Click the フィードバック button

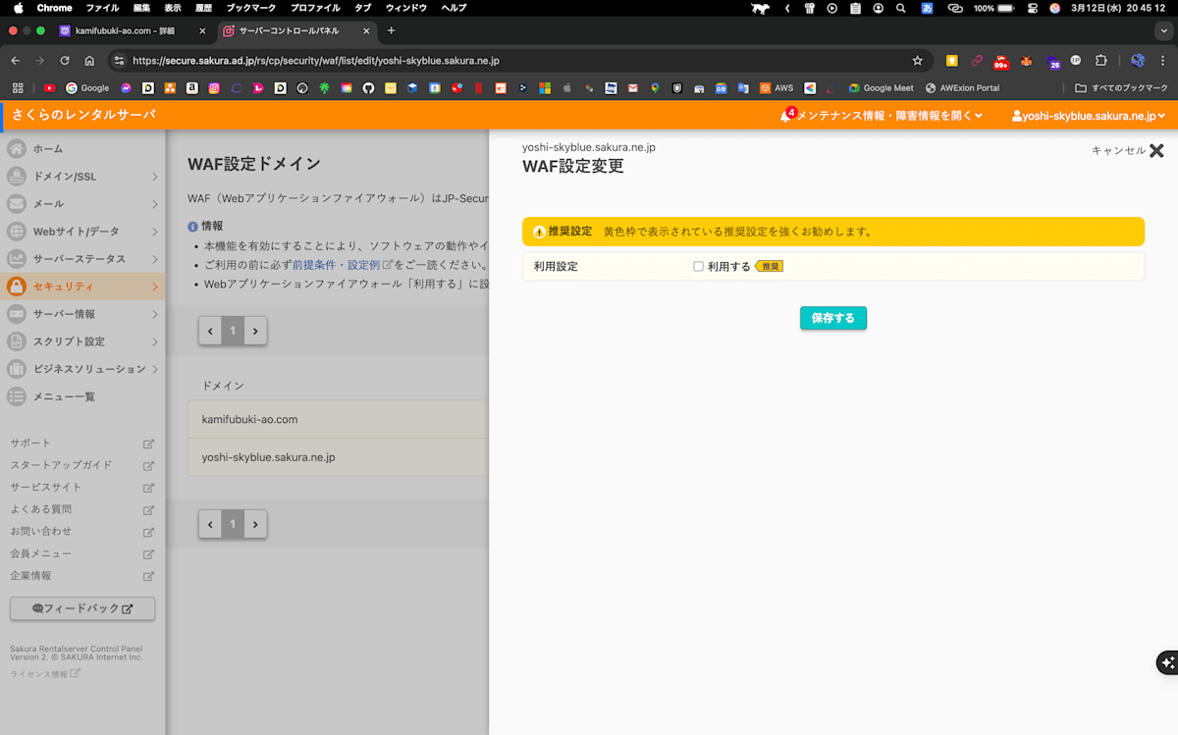82,608
